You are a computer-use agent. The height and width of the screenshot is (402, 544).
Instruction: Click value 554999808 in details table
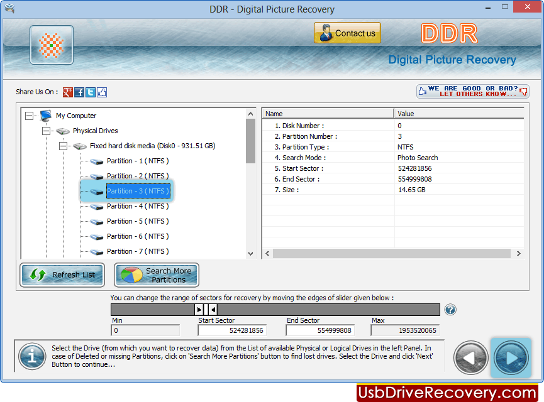click(415, 179)
